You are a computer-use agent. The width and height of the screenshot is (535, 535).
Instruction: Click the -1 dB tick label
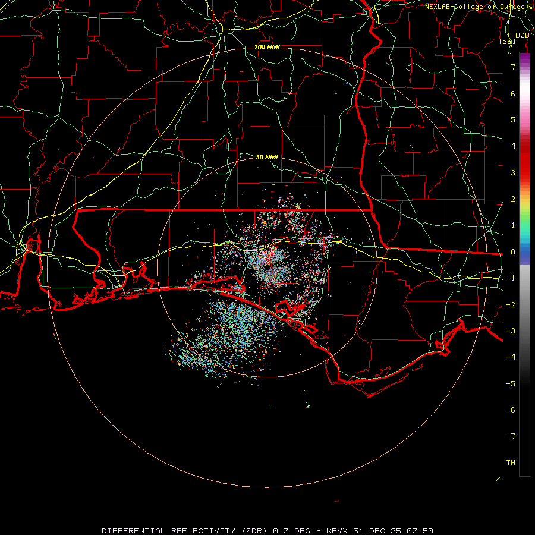point(511,278)
